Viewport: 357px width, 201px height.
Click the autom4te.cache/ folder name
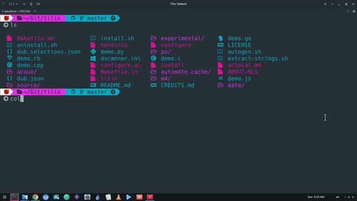click(x=186, y=72)
